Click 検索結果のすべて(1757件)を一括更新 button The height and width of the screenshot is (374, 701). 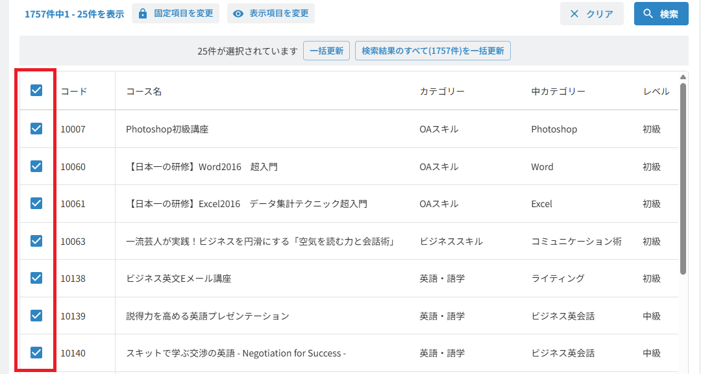(x=433, y=51)
